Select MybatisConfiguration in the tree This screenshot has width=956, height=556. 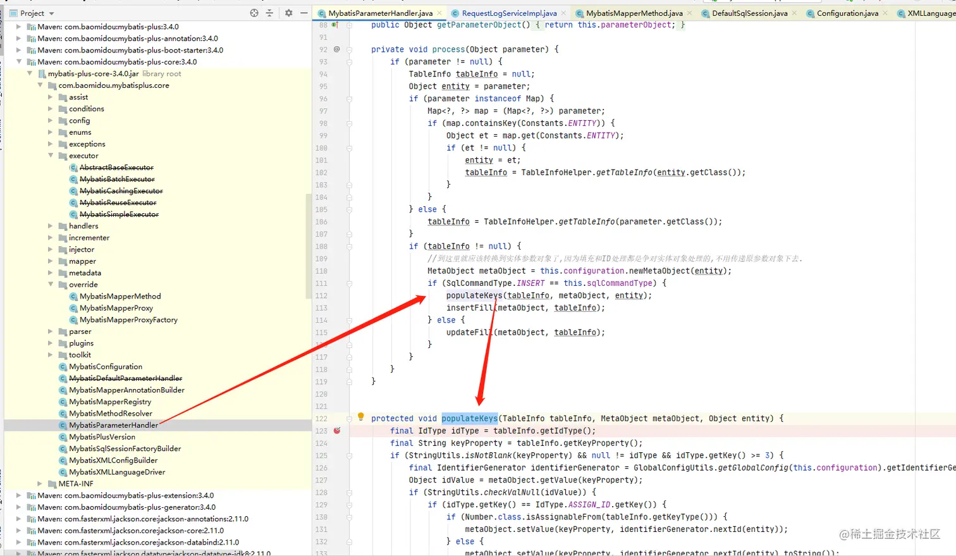click(106, 366)
